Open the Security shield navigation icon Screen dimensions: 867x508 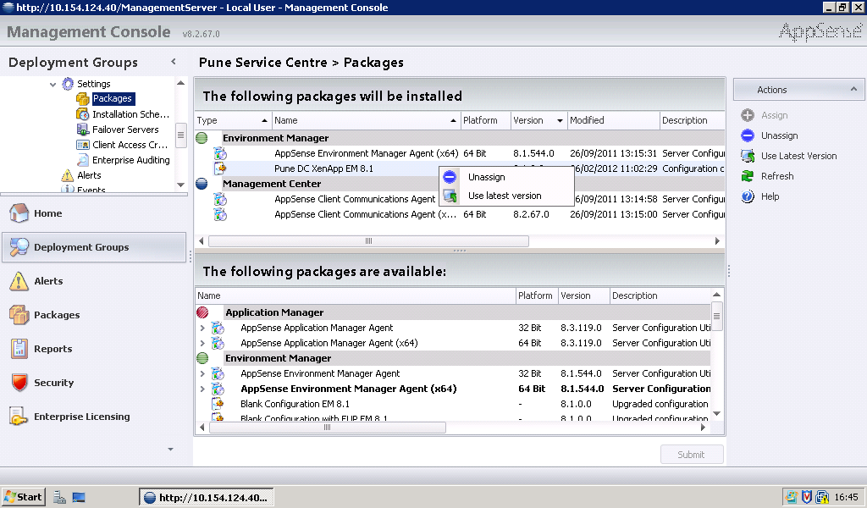pyautogui.click(x=19, y=383)
